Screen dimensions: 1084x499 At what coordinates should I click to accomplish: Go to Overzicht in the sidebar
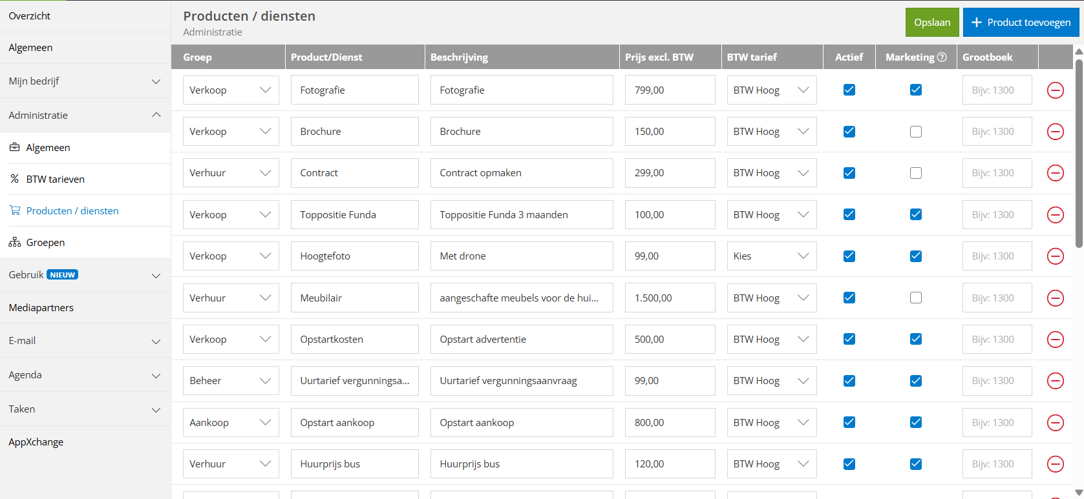tap(30, 16)
